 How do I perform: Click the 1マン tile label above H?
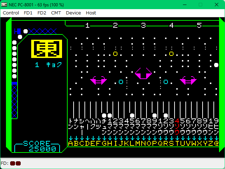pos(110,126)
